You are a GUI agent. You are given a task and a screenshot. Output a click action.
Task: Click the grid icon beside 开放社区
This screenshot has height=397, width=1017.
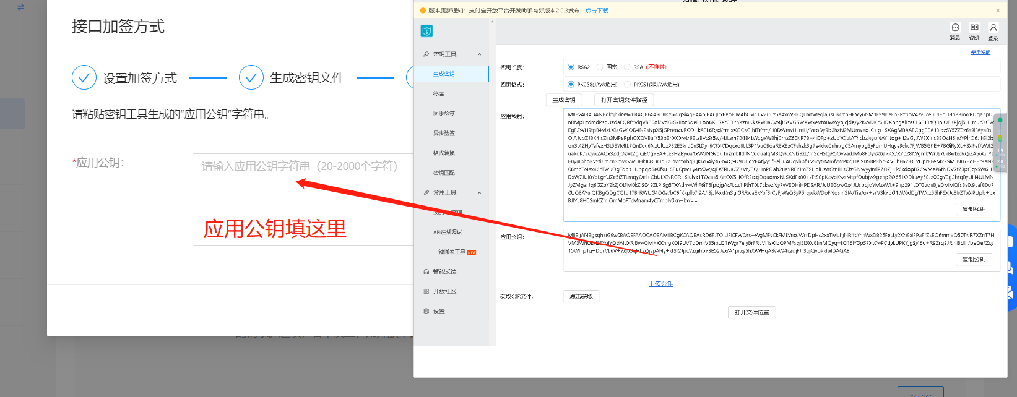[426, 291]
